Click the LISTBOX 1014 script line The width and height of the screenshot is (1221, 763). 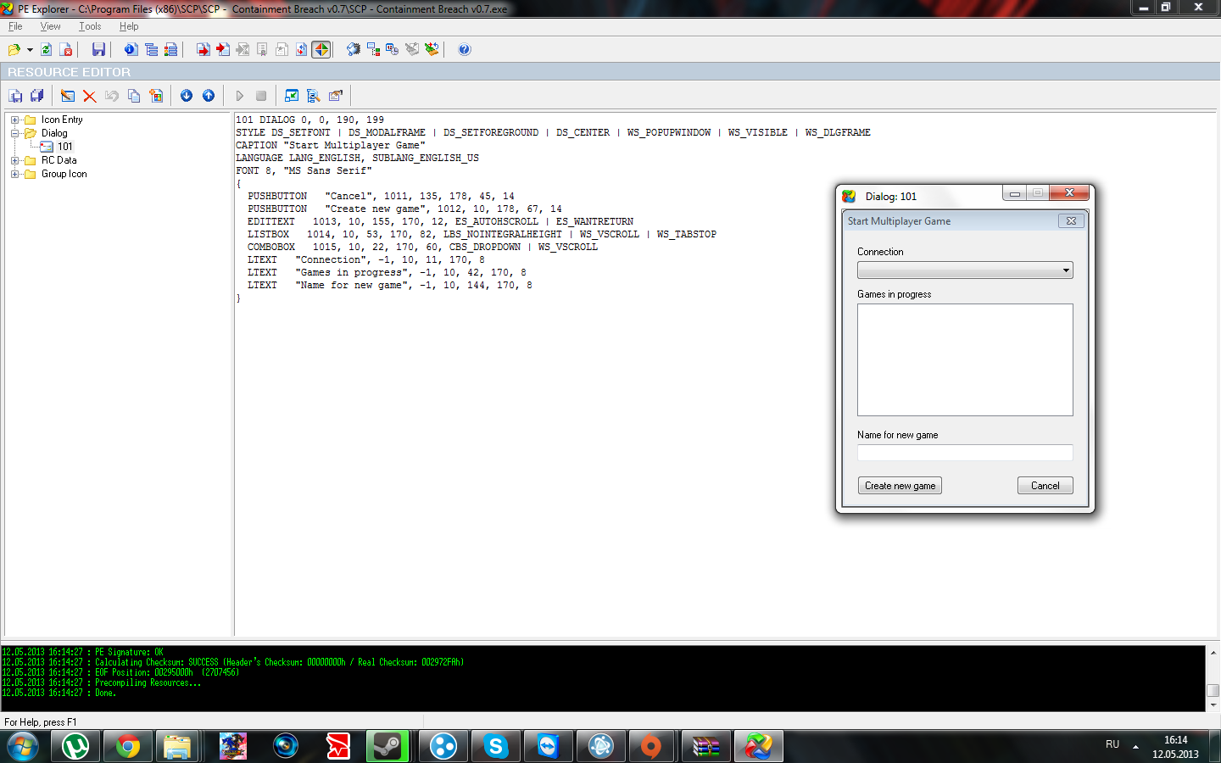point(482,234)
